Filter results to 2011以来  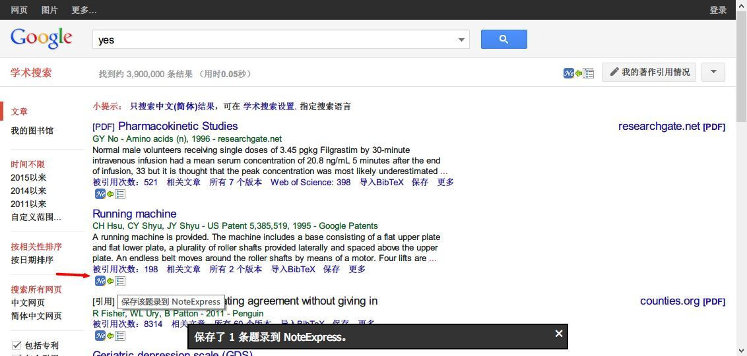(x=28, y=204)
